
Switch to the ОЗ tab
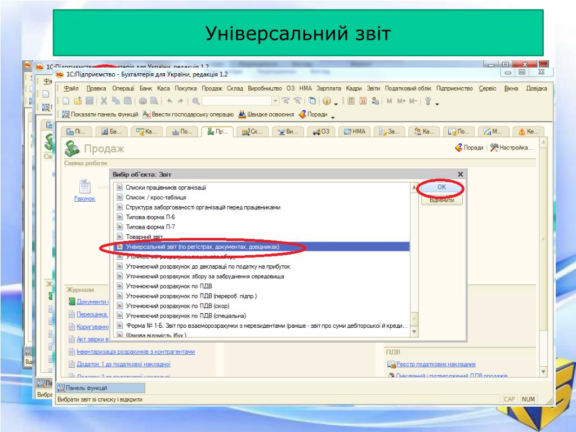(321, 131)
